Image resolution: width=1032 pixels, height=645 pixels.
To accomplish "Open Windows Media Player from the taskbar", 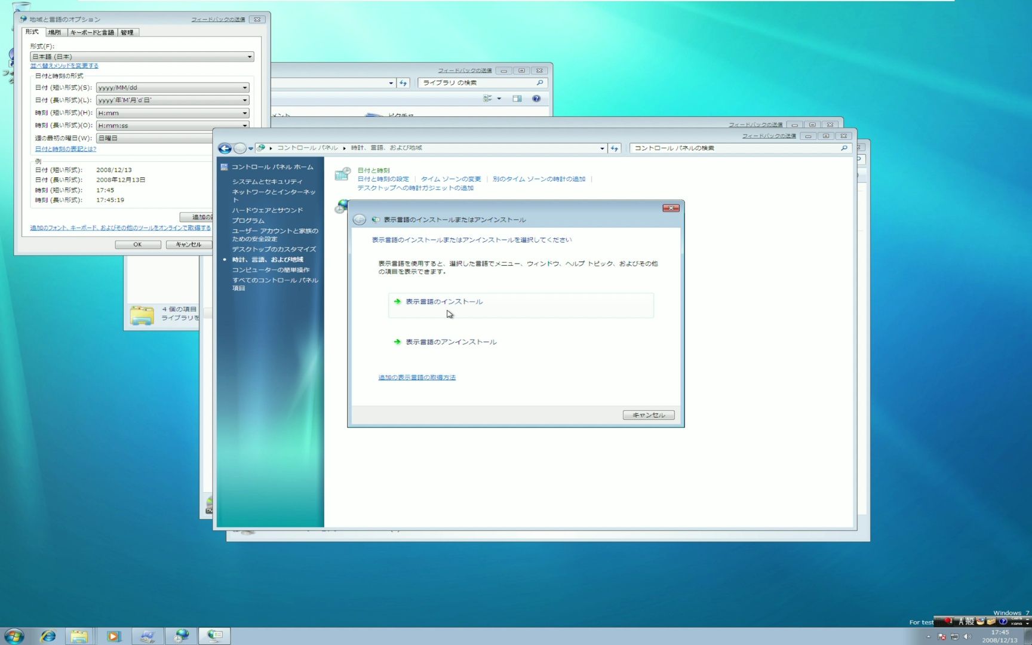I will (113, 635).
